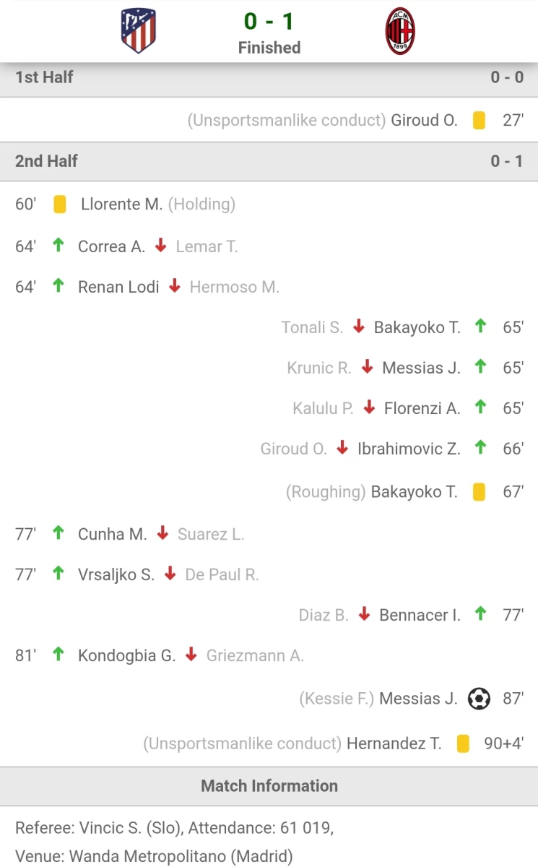538x867 pixels.
Task: Tap the Atletico Madrid team crest
Action: click(x=139, y=31)
